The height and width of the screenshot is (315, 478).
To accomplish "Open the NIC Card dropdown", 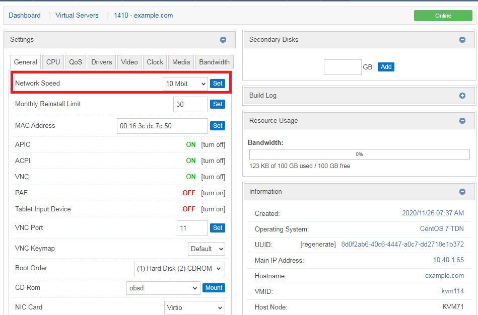I will click(x=194, y=307).
